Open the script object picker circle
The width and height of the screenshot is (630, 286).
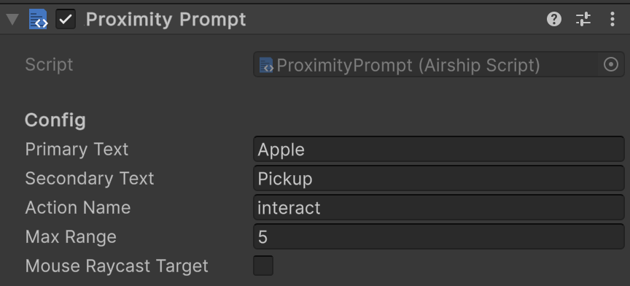[x=611, y=64]
